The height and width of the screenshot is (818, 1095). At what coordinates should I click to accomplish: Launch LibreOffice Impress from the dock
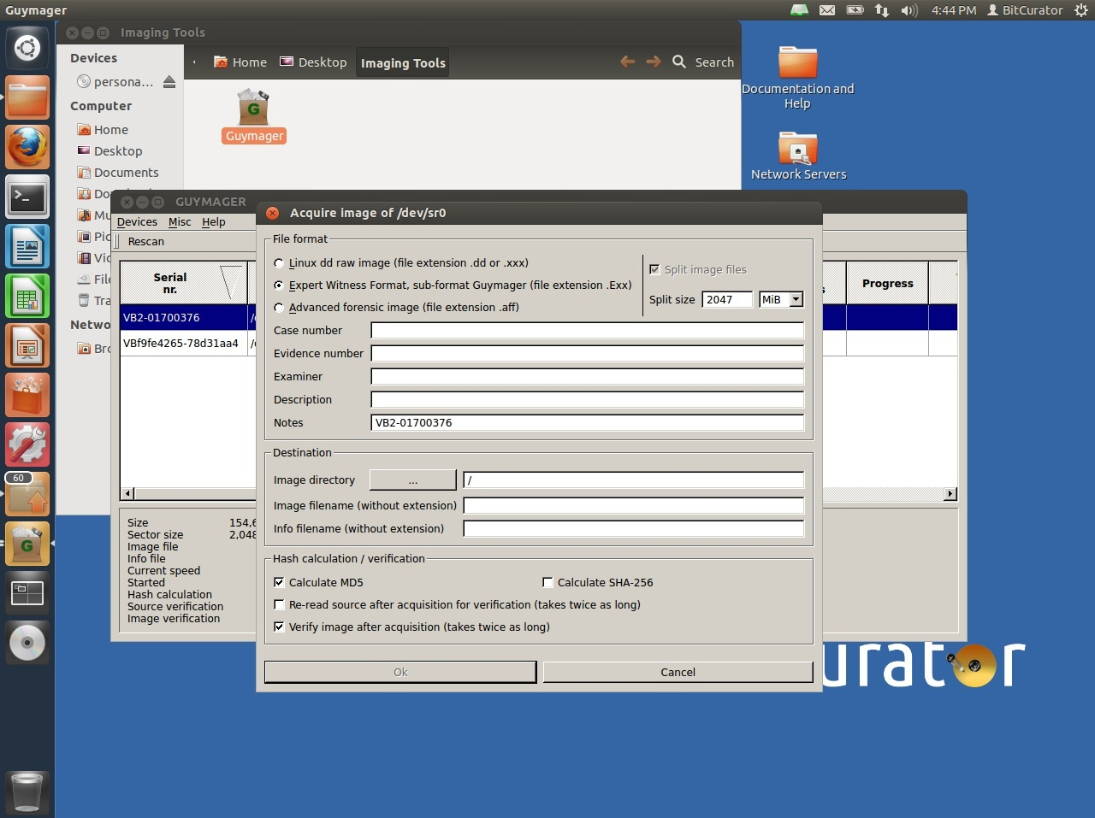(x=27, y=345)
